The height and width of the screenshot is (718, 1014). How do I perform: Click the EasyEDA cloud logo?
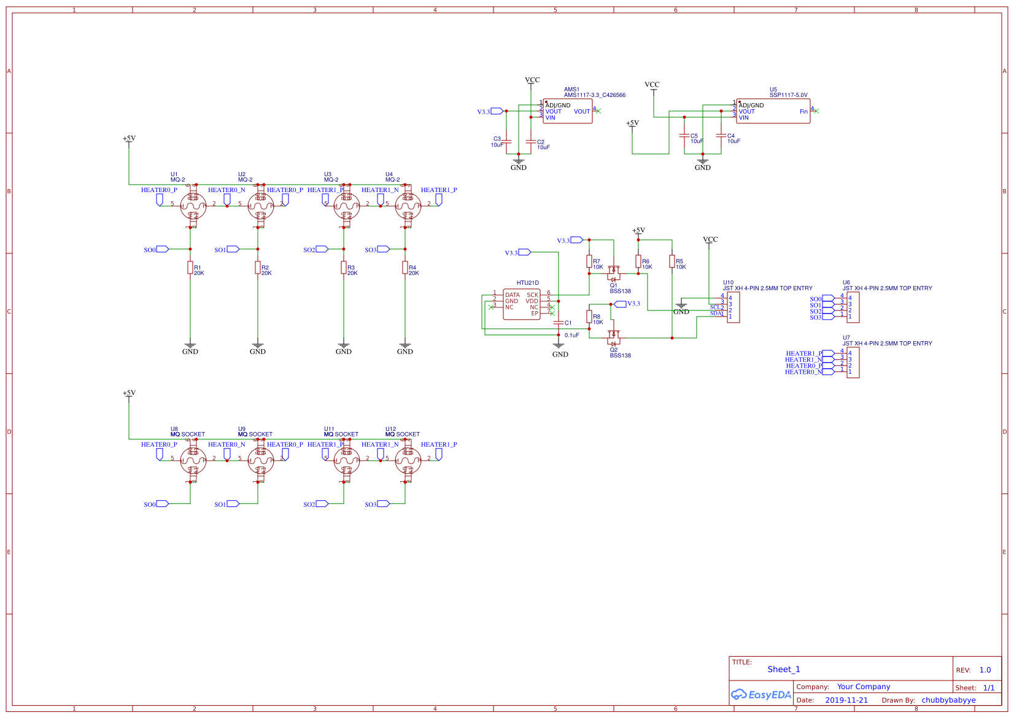pos(760,695)
